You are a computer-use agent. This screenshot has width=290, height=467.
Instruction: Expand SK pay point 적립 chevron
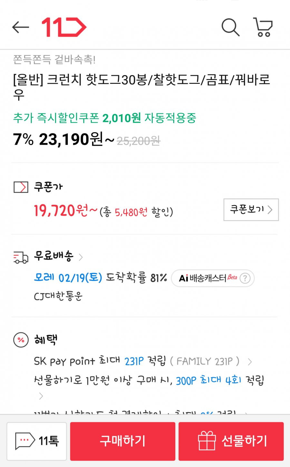249,362
